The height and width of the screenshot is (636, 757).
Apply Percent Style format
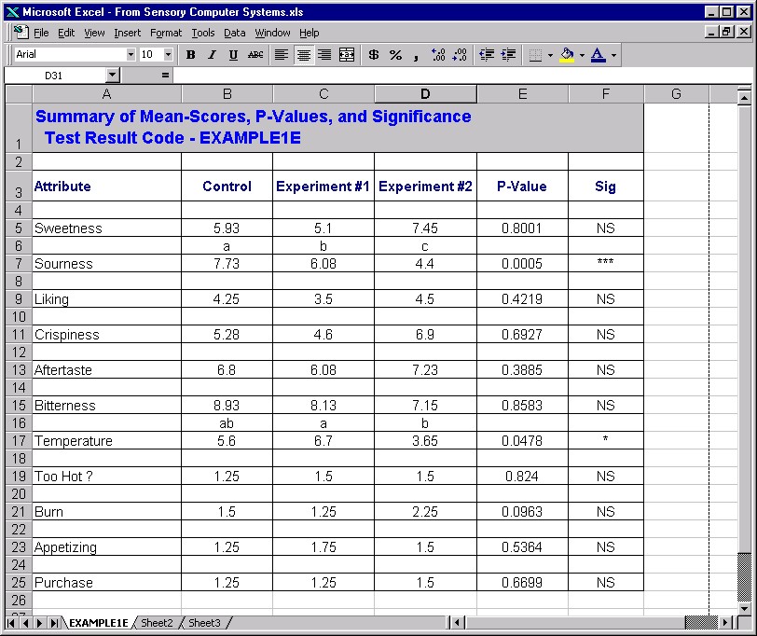395,55
